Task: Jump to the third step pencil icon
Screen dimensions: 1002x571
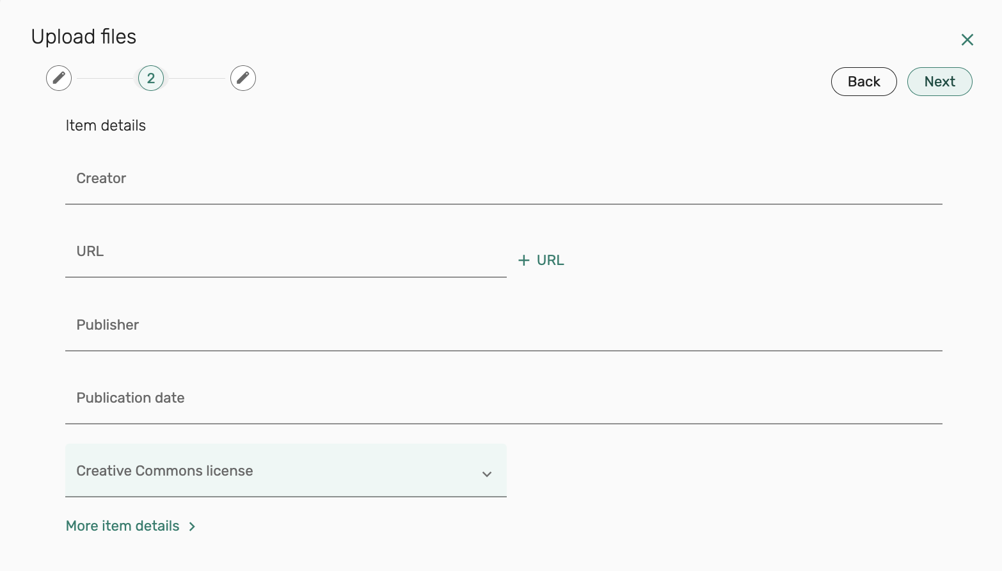Action: [243, 78]
